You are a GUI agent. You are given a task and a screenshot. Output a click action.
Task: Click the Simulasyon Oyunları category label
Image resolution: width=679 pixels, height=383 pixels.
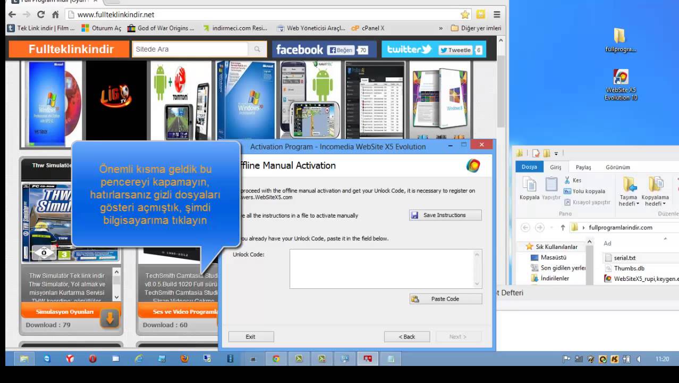click(65, 312)
